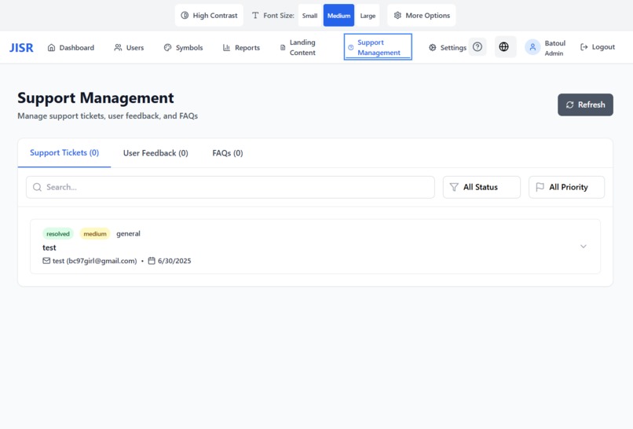The height and width of the screenshot is (429, 633).
Task: Click the medium priority badge
Action: (95, 234)
